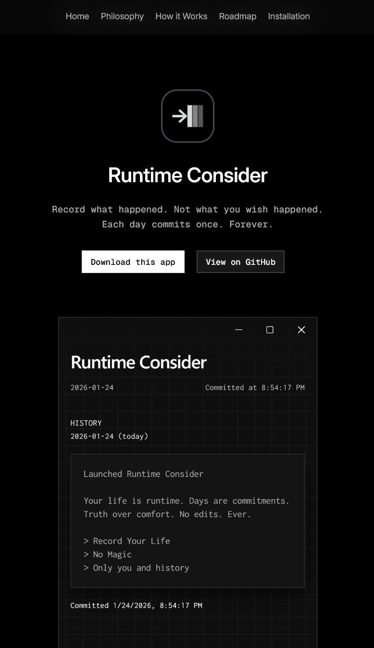Navigate to the Roadmap link
374x648 pixels.
pos(237,16)
